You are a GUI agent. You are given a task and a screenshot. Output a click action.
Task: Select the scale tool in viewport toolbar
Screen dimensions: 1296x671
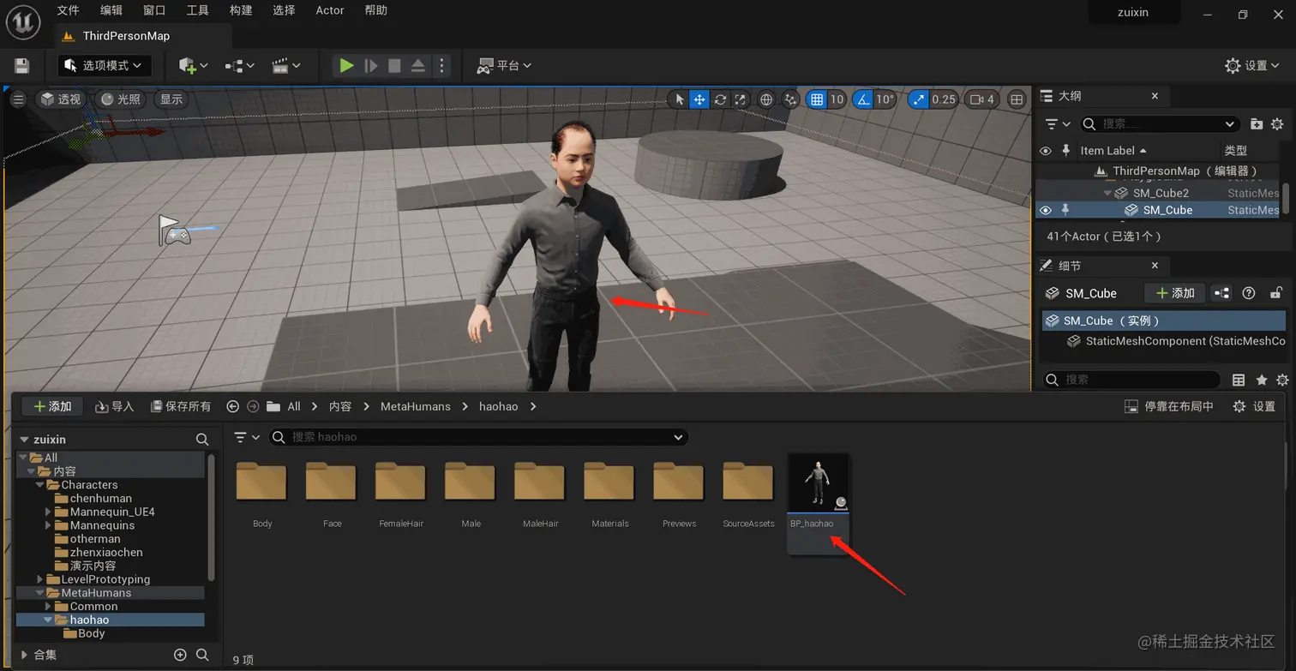pos(741,99)
